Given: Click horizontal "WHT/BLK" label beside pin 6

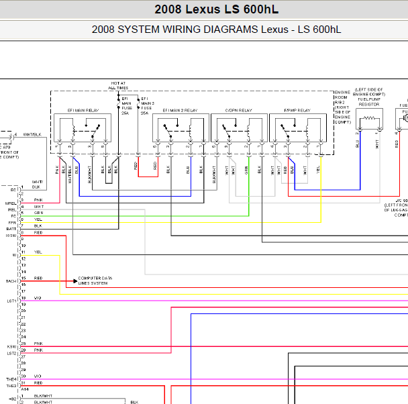Looking at the screenshot, I should 32,134.
